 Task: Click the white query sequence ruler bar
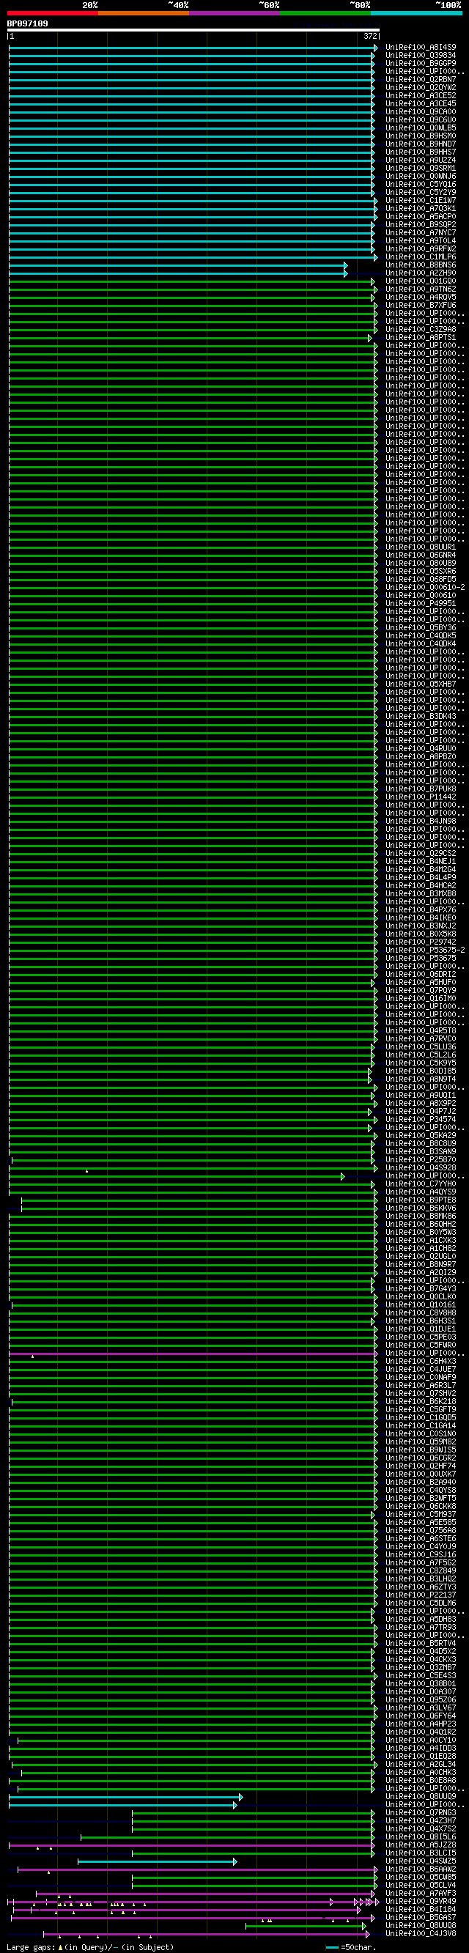pos(193,30)
